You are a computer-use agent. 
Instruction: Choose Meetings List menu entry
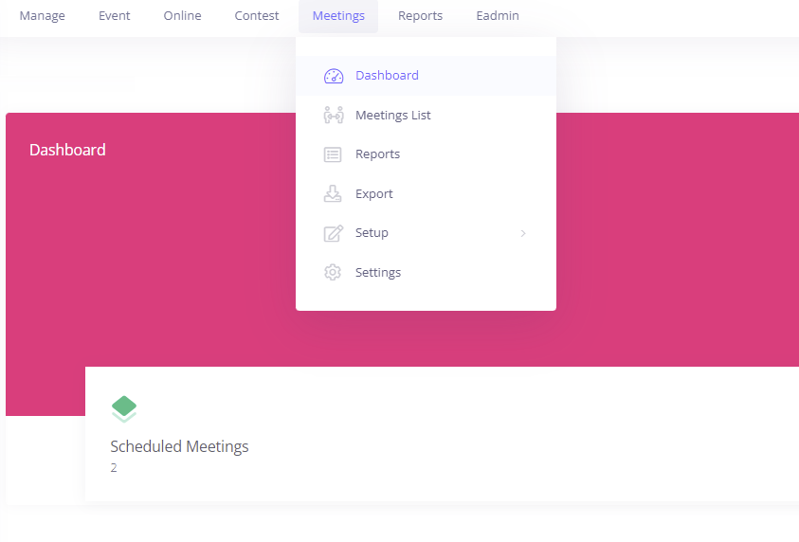pyautogui.click(x=426, y=115)
